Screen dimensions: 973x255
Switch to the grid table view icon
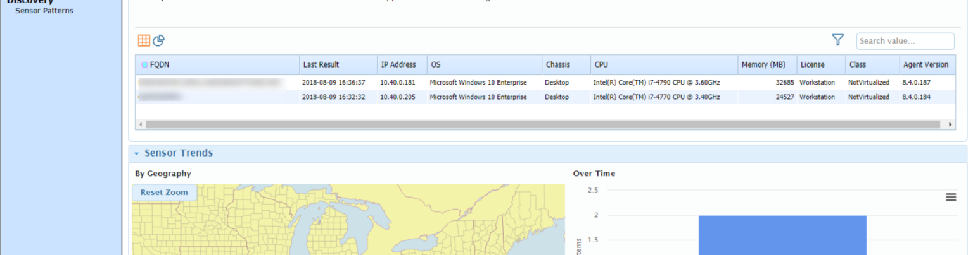point(144,41)
